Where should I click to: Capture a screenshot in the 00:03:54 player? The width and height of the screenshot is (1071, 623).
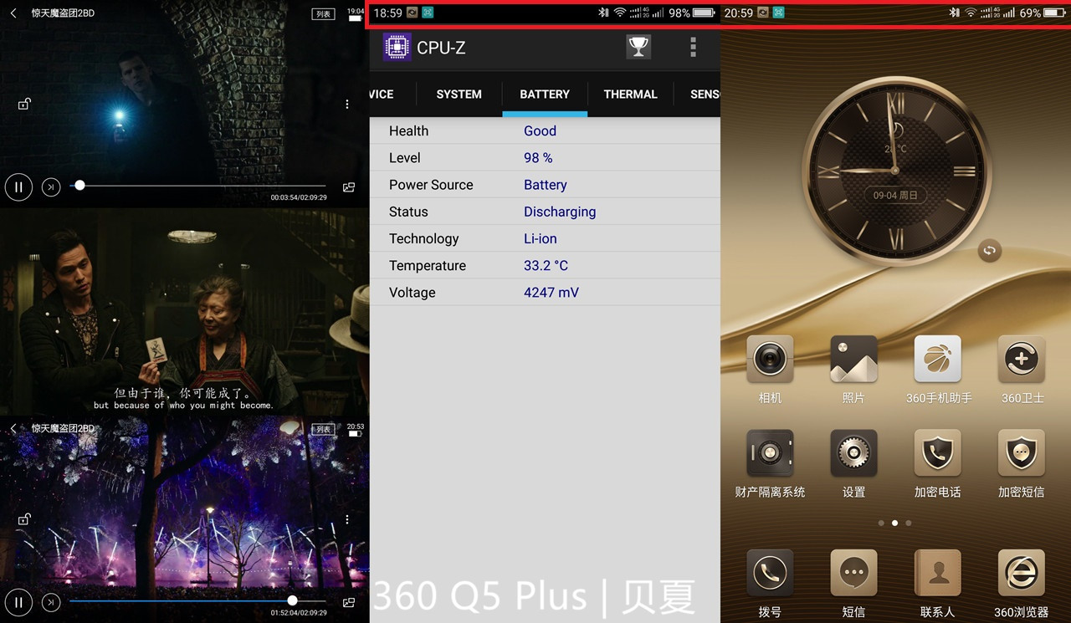pos(349,187)
